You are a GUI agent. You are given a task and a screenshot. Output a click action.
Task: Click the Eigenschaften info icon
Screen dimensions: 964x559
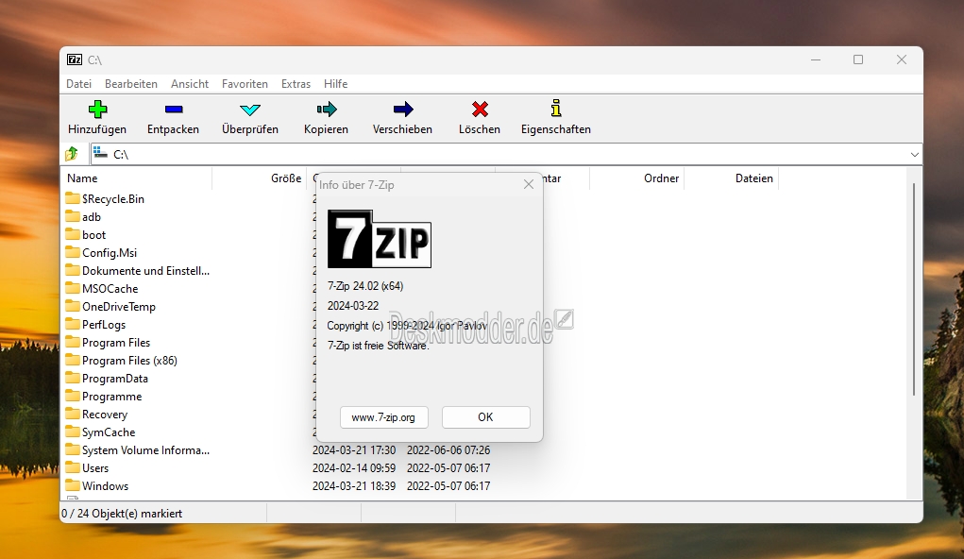pos(556,109)
